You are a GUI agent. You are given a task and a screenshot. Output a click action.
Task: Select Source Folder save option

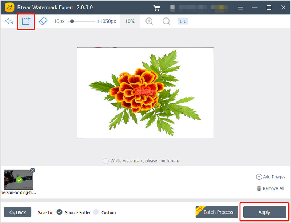click(59, 212)
